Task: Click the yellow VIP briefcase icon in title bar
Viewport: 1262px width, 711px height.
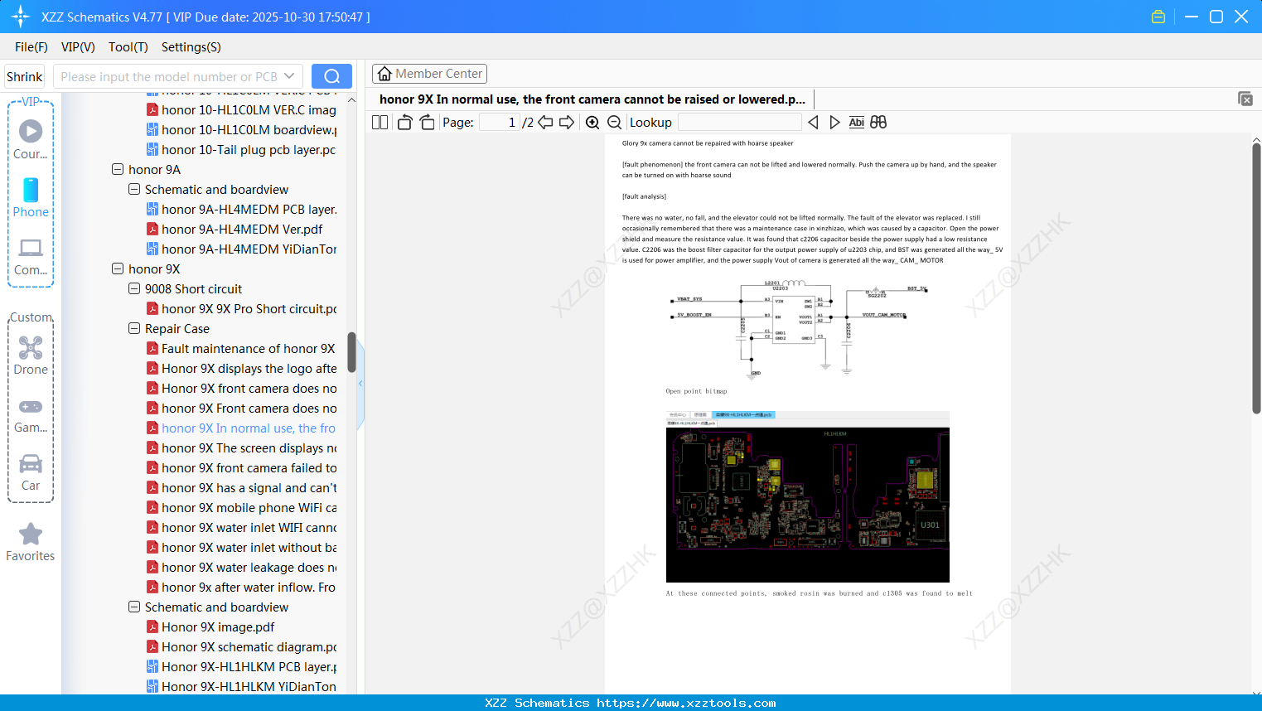Action: point(1158,17)
